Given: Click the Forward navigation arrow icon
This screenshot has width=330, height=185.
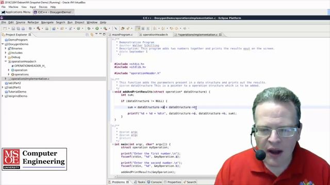Looking at the screenshot, I should [x=185, y=28].
